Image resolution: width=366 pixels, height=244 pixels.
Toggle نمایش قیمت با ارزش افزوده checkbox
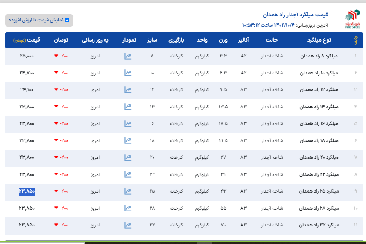67,20
